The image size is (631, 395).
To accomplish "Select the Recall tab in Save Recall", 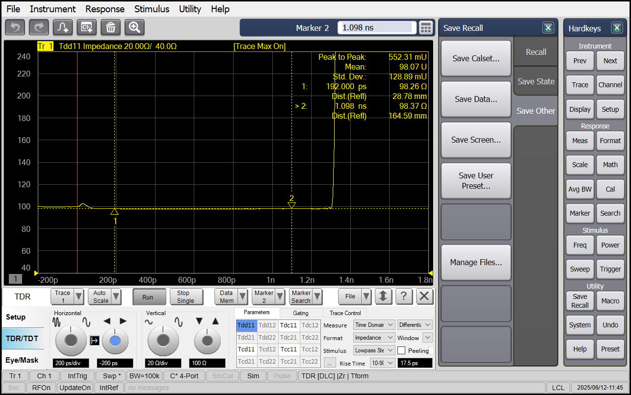I will (536, 52).
